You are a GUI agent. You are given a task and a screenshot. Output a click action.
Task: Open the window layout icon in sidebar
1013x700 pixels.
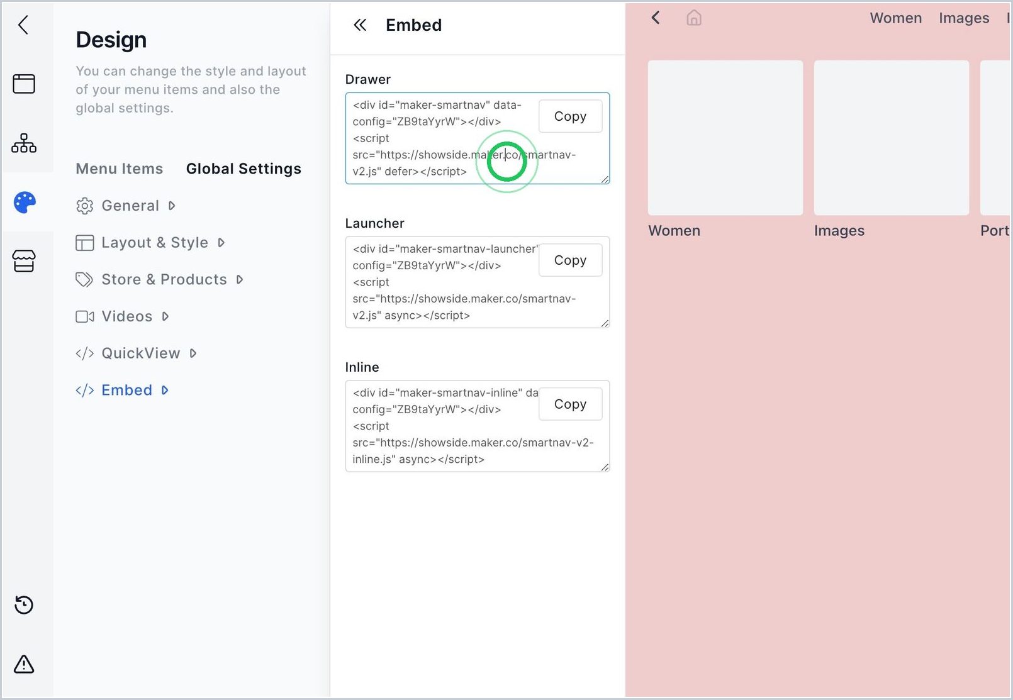[x=24, y=84]
